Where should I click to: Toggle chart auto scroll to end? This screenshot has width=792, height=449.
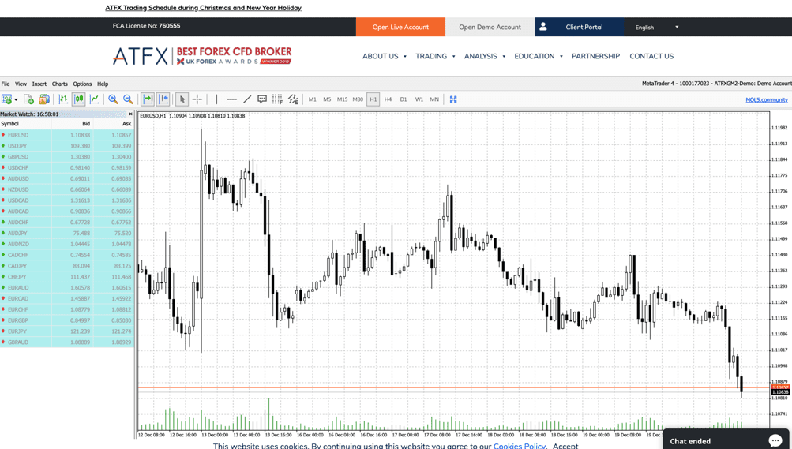pos(148,99)
